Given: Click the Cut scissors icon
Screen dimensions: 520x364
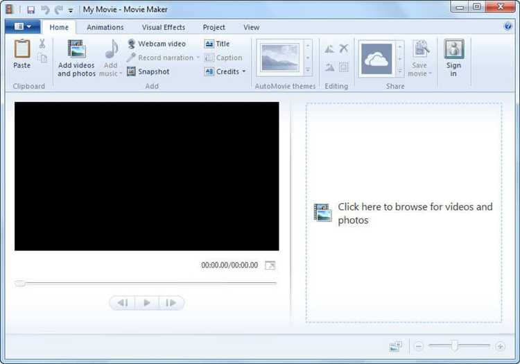Looking at the screenshot, I should tap(42, 44).
